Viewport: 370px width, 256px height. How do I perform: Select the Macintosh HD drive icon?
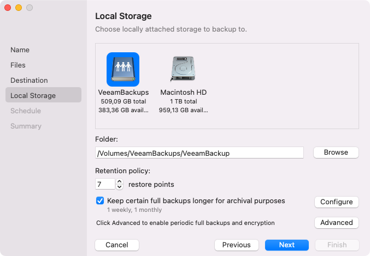pyautogui.click(x=183, y=69)
